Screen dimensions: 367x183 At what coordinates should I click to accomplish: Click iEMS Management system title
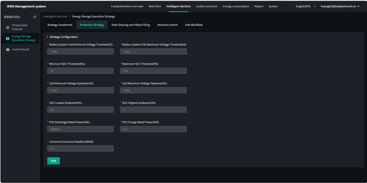pyautogui.click(x=26, y=6)
